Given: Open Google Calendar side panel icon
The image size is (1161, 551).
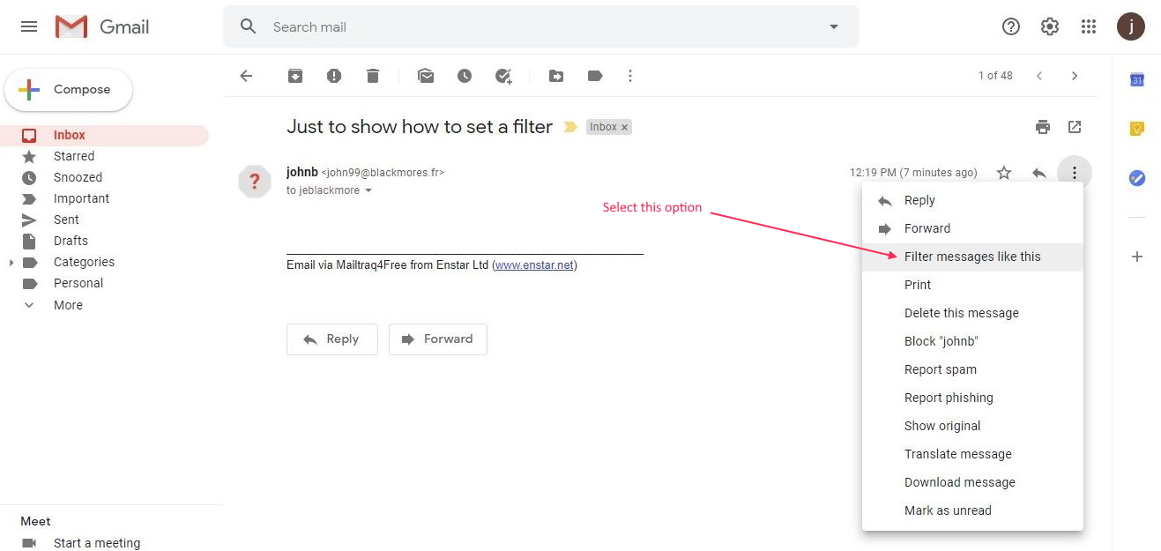Looking at the screenshot, I should (1137, 79).
